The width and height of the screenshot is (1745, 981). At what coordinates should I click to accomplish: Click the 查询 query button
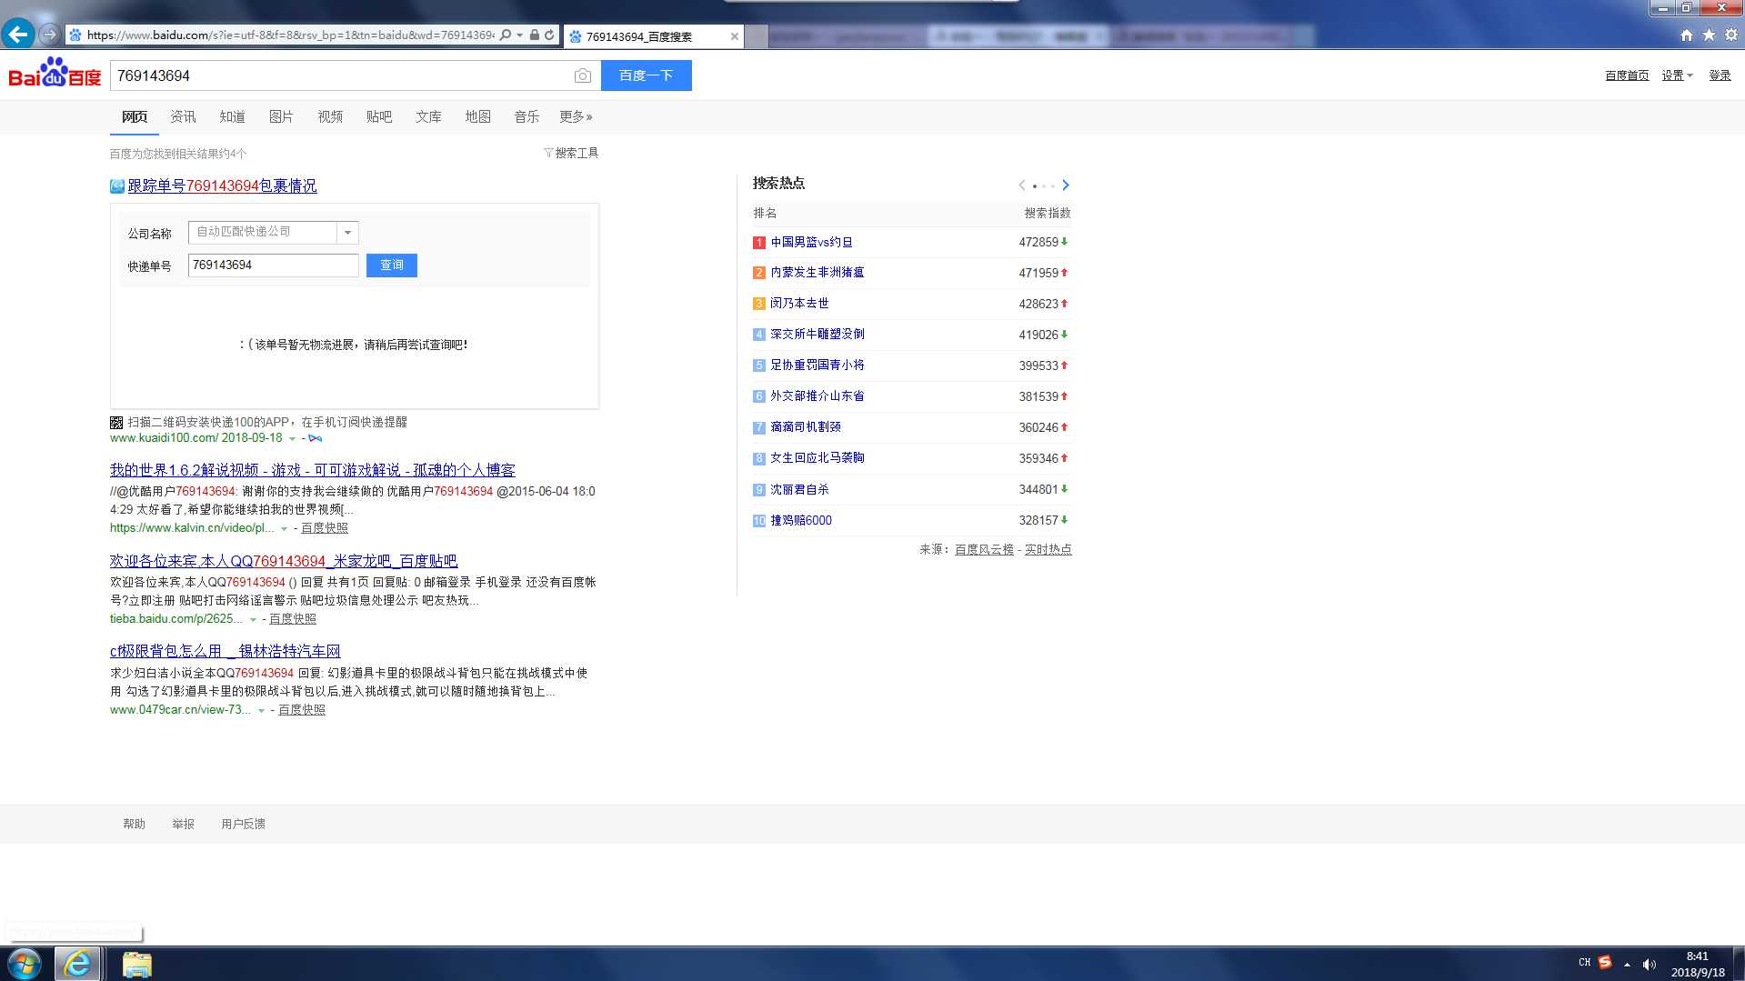pos(392,265)
